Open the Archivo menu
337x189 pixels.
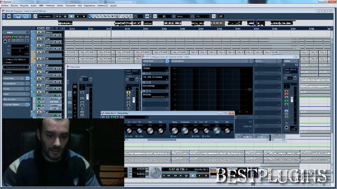(x=5, y=6)
